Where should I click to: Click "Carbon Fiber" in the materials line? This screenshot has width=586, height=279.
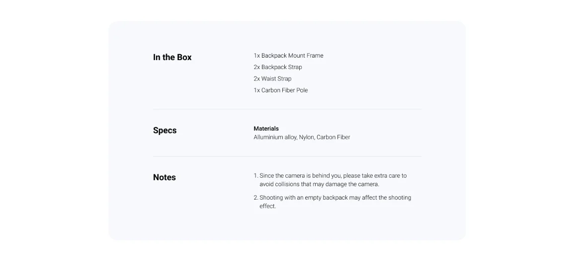click(x=334, y=137)
